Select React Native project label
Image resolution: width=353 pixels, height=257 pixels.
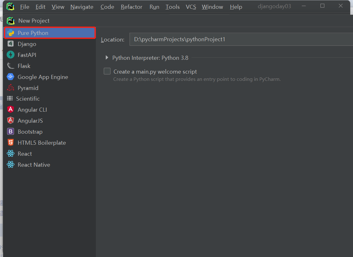(34, 165)
